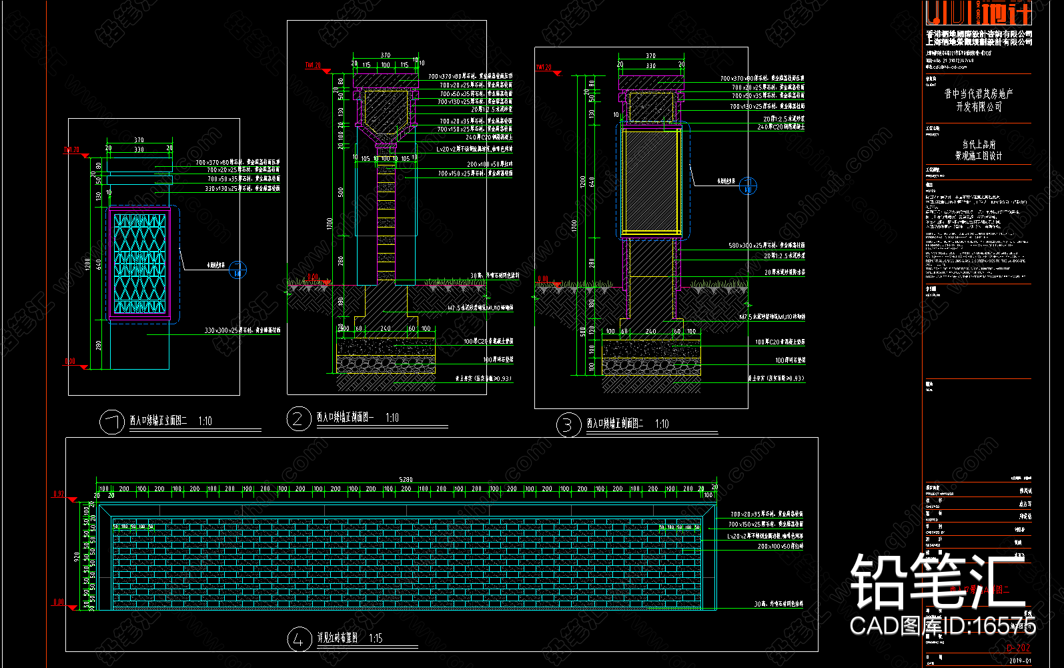Viewport: 1064px width, 668px height.
Task: Select the title '西入口矮墙正立面图二 1:10'
Action: click(171, 421)
